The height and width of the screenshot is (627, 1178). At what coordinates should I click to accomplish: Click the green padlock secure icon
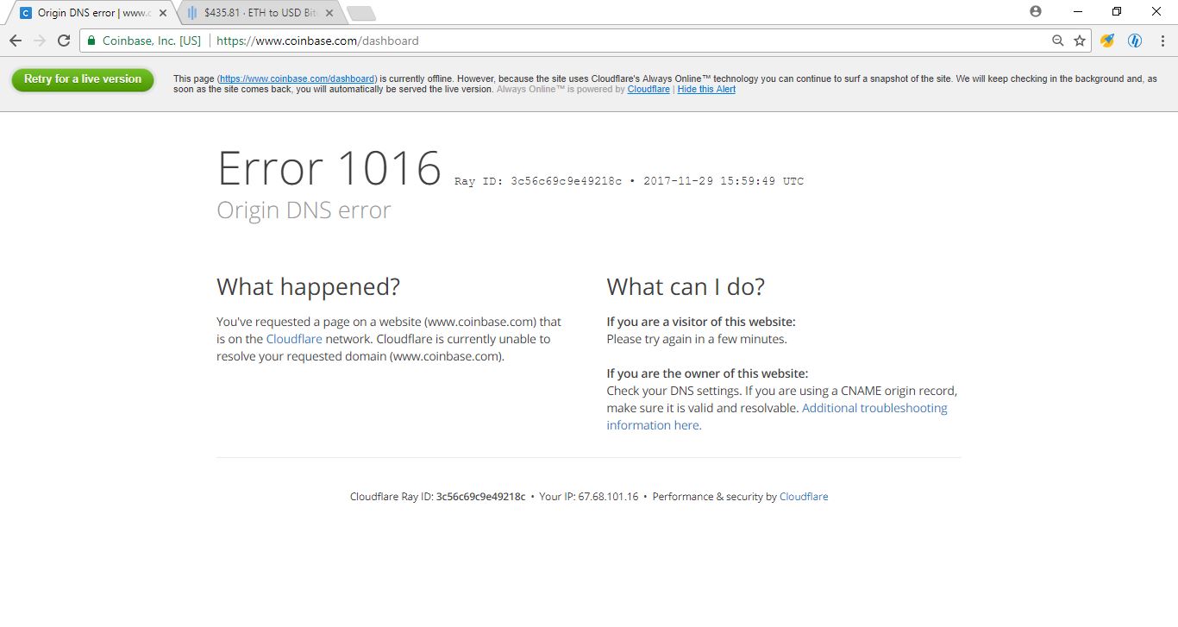(91, 41)
